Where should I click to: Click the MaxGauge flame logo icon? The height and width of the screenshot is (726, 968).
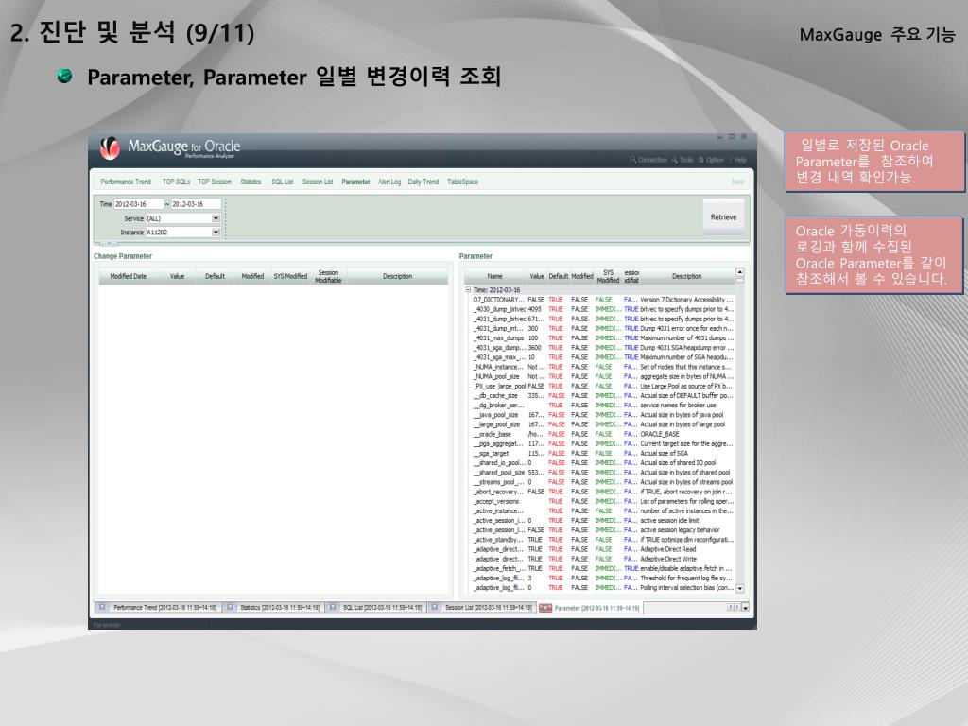click(x=110, y=148)
